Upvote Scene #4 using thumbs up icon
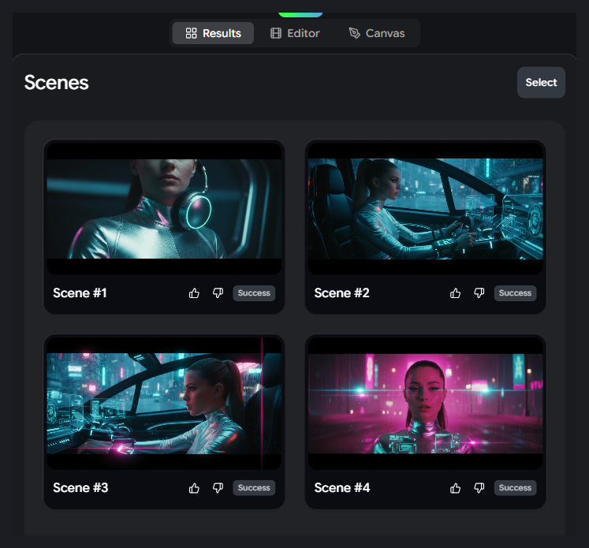Viewport: 589px width, 548px height. (456, 488)
